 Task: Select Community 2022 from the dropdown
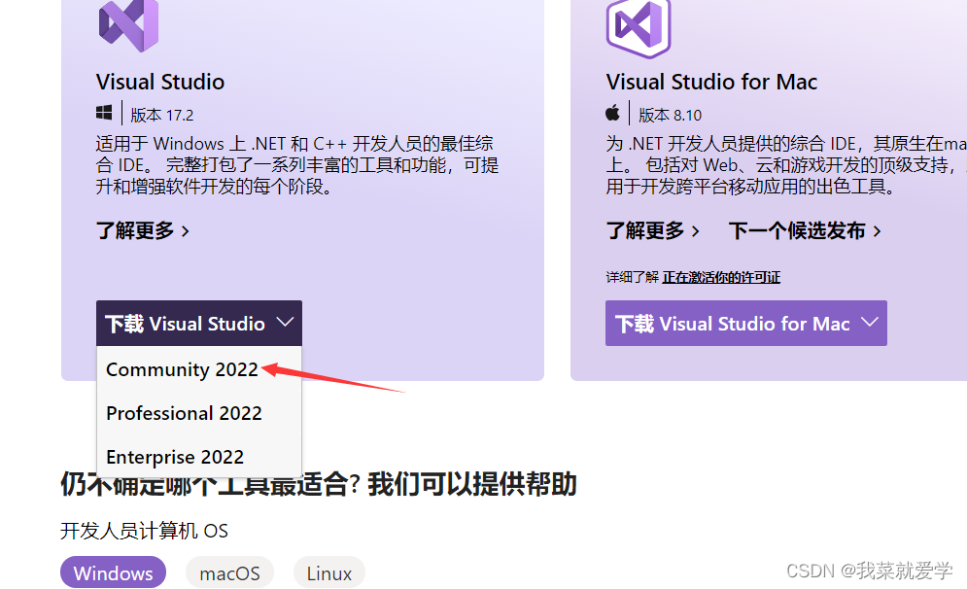(x=181, y=369)
